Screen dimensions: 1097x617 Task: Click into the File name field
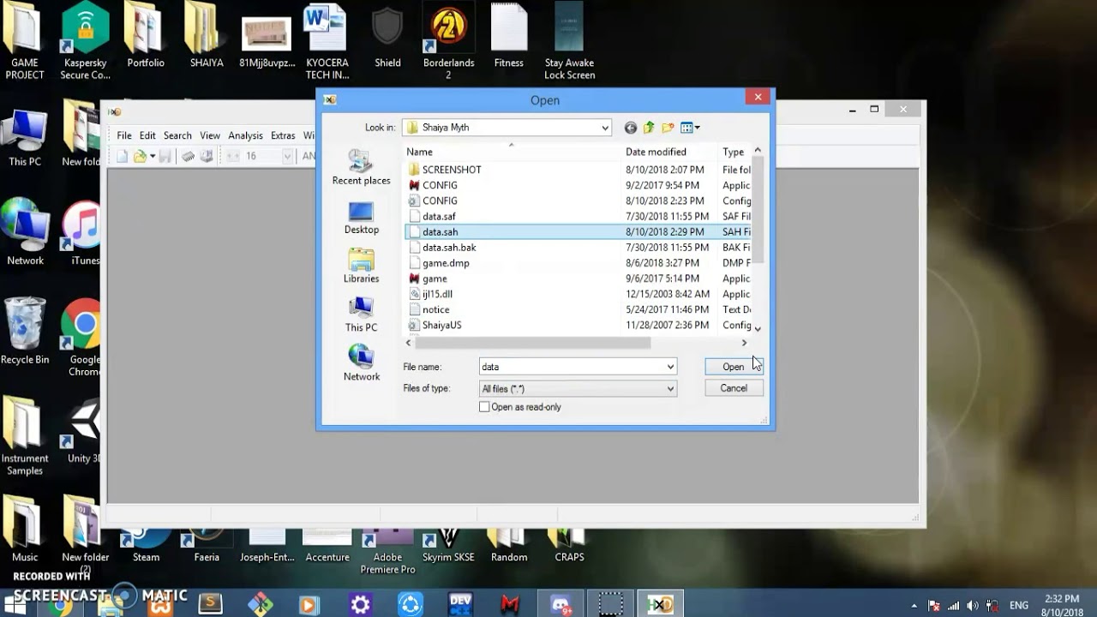click(x=572, y=367)
